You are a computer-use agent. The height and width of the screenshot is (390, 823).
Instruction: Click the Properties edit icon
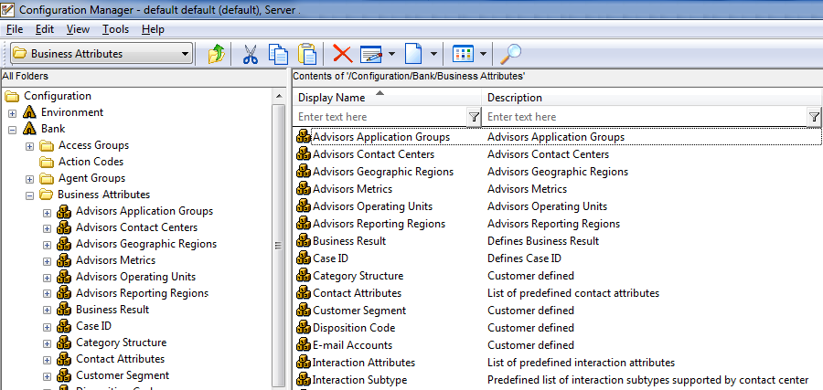pyautogui.click(x=371, y=54)
